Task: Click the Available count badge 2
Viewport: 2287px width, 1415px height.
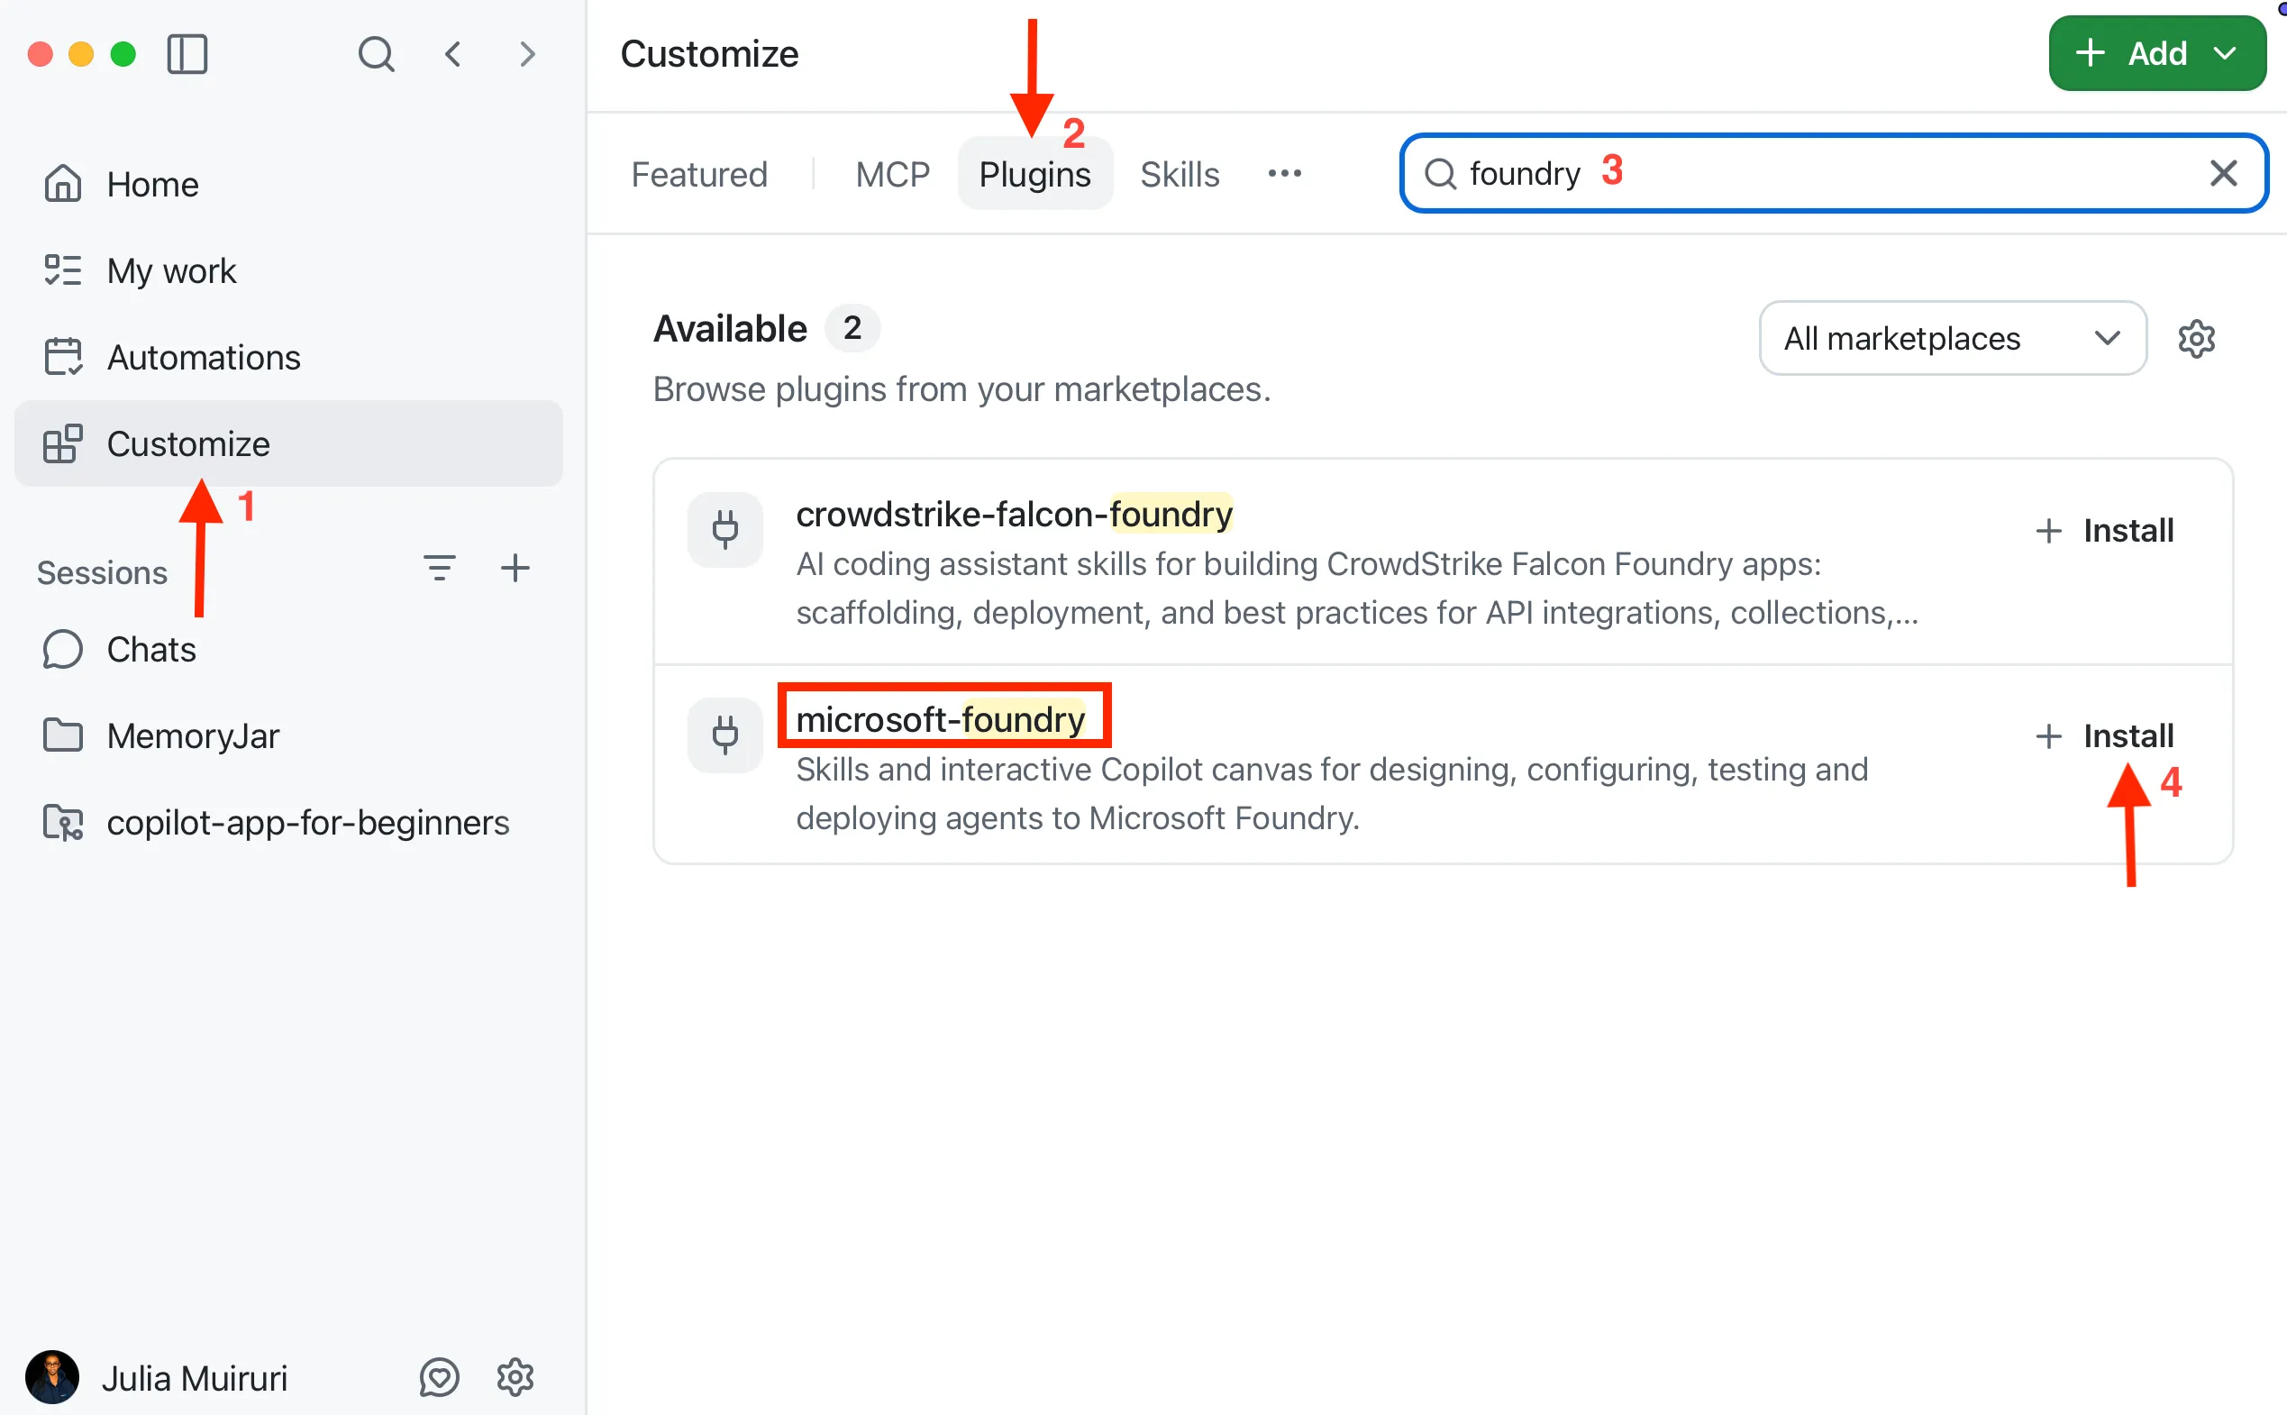Action: 852,328
